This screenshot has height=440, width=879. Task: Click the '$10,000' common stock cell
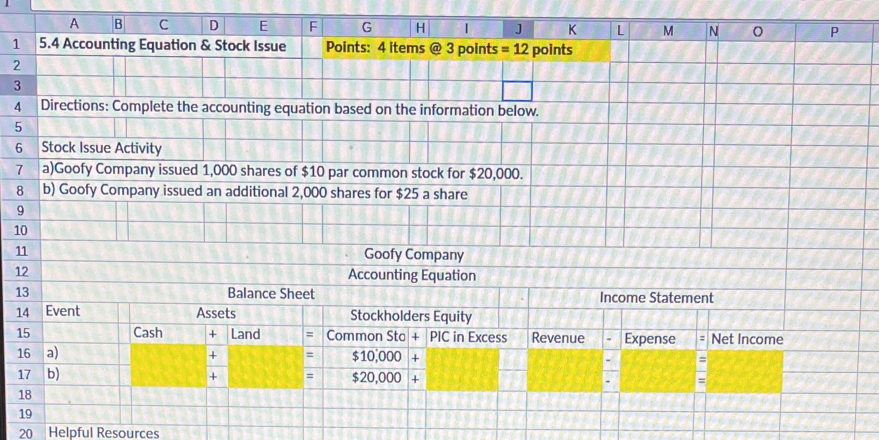(x=377, y=357)
